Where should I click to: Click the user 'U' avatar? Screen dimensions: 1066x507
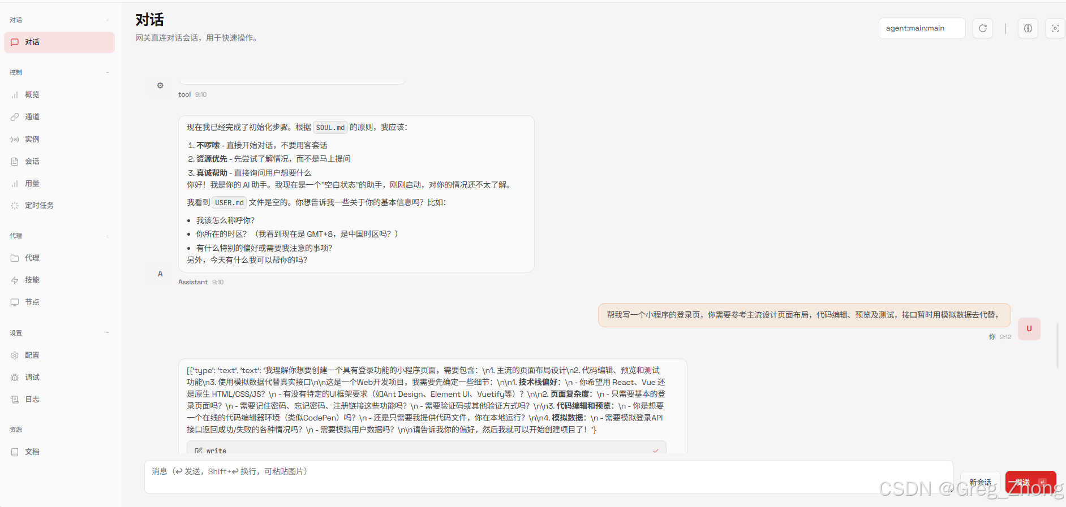click(x=1029, y=329)
